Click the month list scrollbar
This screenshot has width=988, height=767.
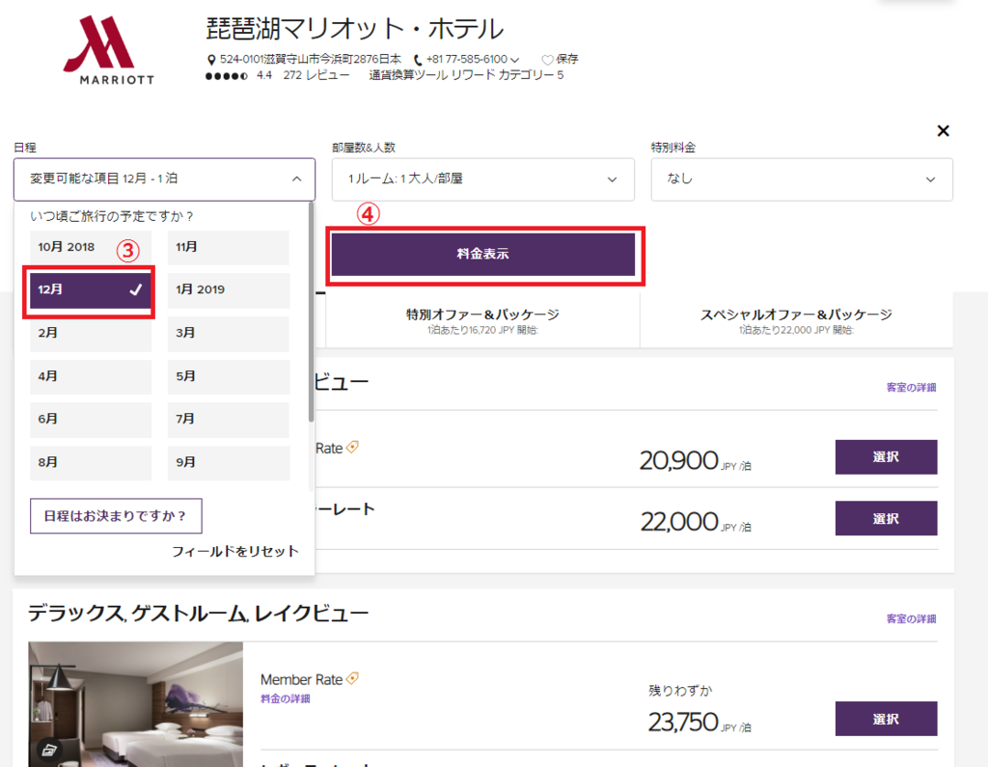click(x=311, y=312)
